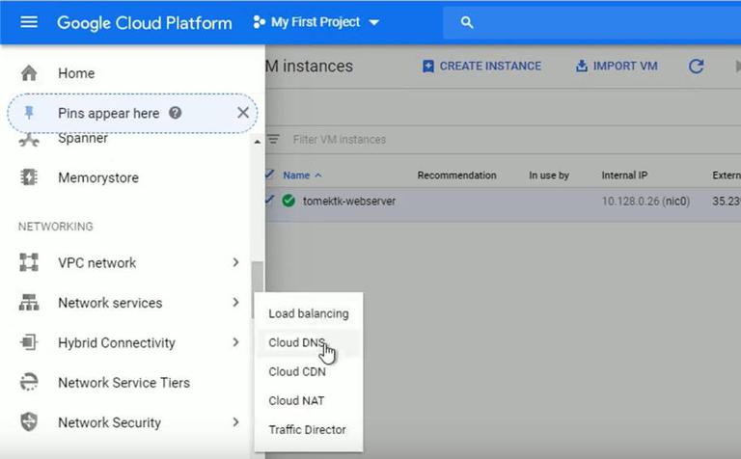Click the project hexagon icon beside My First Project
The width and height of the screenshot is (741, 459).
click(259, 22)
